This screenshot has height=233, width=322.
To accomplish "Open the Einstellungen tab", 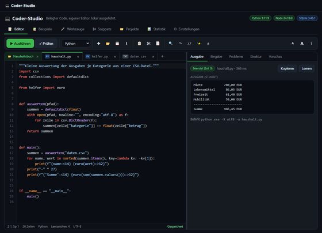I will point(186,29).
